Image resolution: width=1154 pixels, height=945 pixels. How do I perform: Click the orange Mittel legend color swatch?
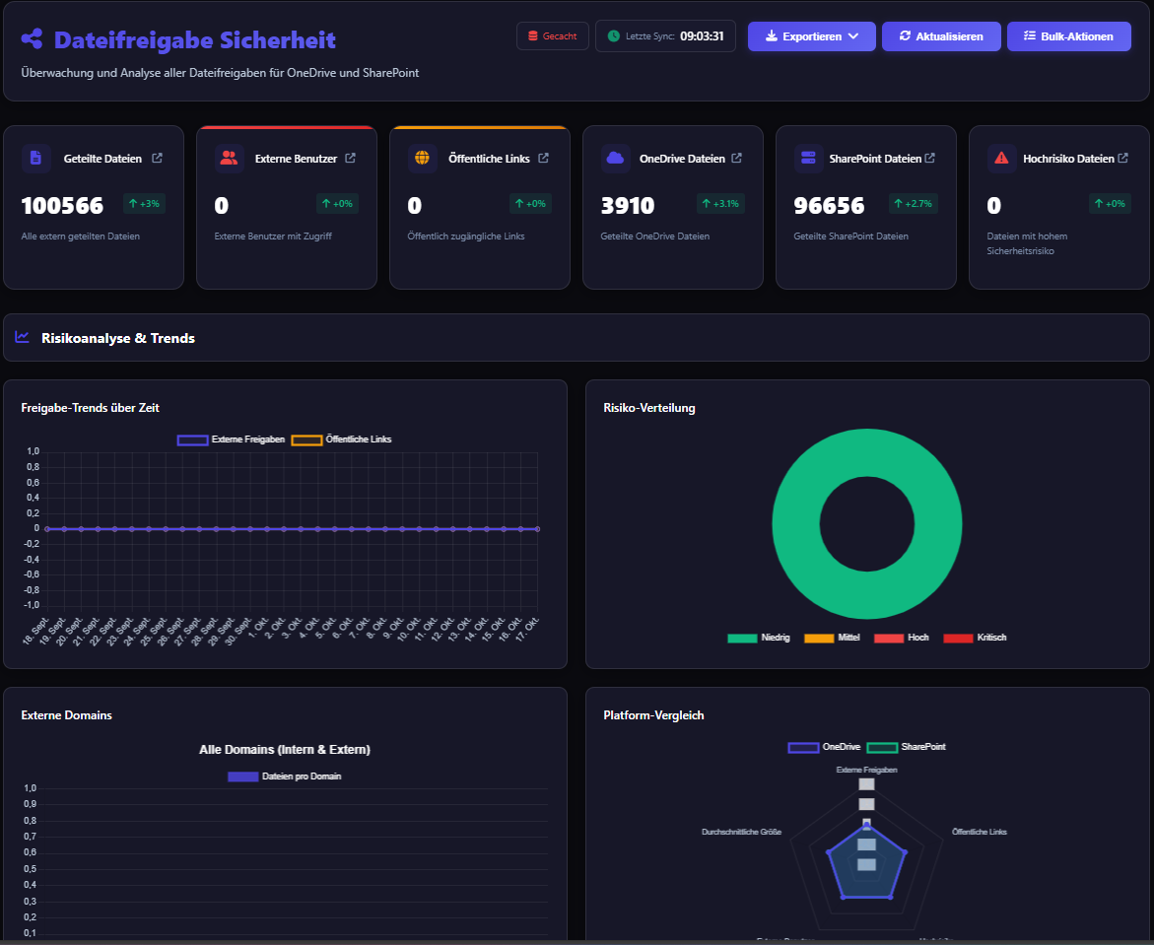pos(819,639)
